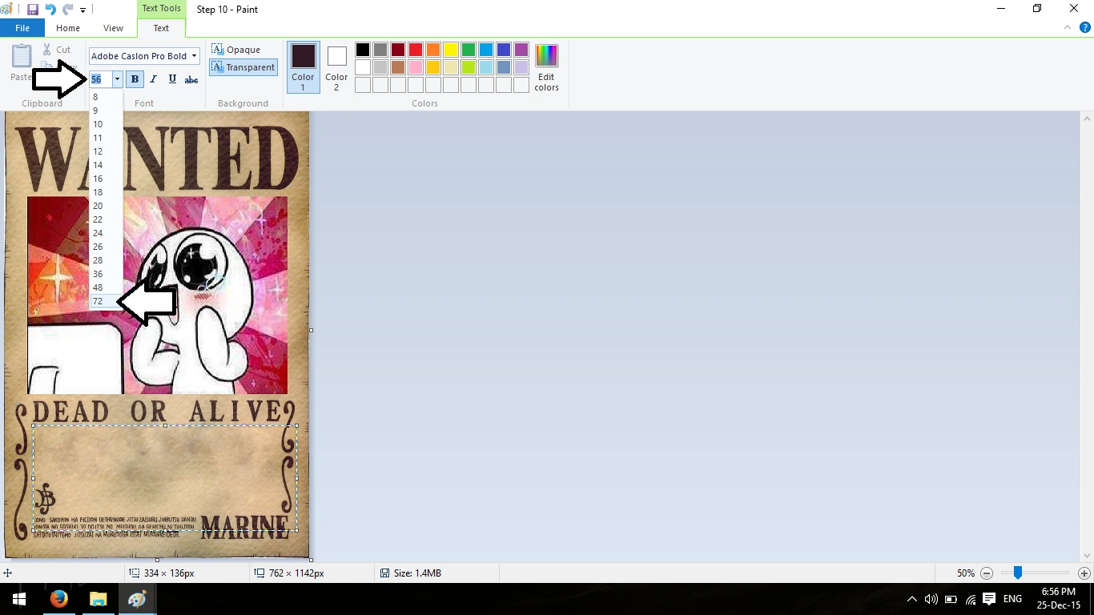
Task: Select Opaque background option
Action: [x=236, y=50]
